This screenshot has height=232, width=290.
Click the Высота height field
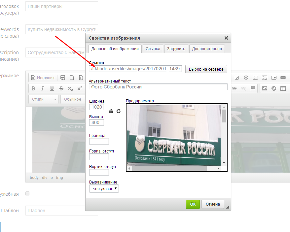[96, 122]
